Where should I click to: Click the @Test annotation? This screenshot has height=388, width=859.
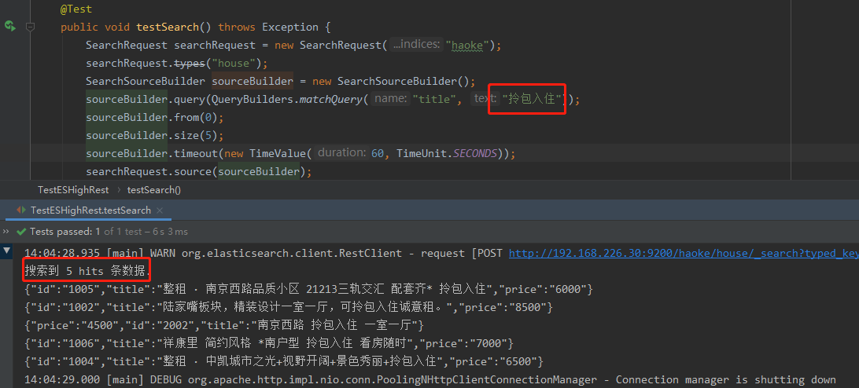tap(76, 9)
